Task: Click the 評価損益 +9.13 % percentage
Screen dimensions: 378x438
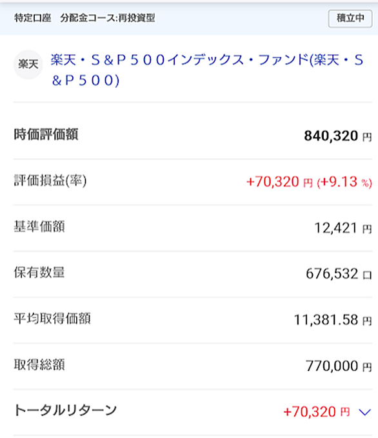Action: click(344, 182)
